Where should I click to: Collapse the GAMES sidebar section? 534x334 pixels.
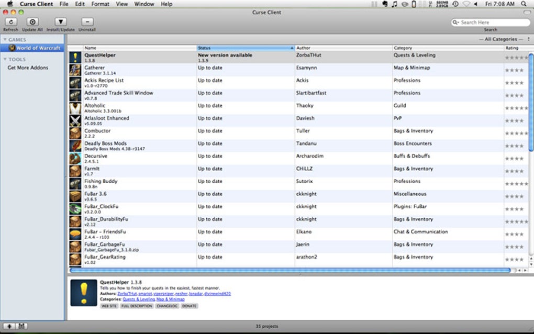(x=5, y=40)
